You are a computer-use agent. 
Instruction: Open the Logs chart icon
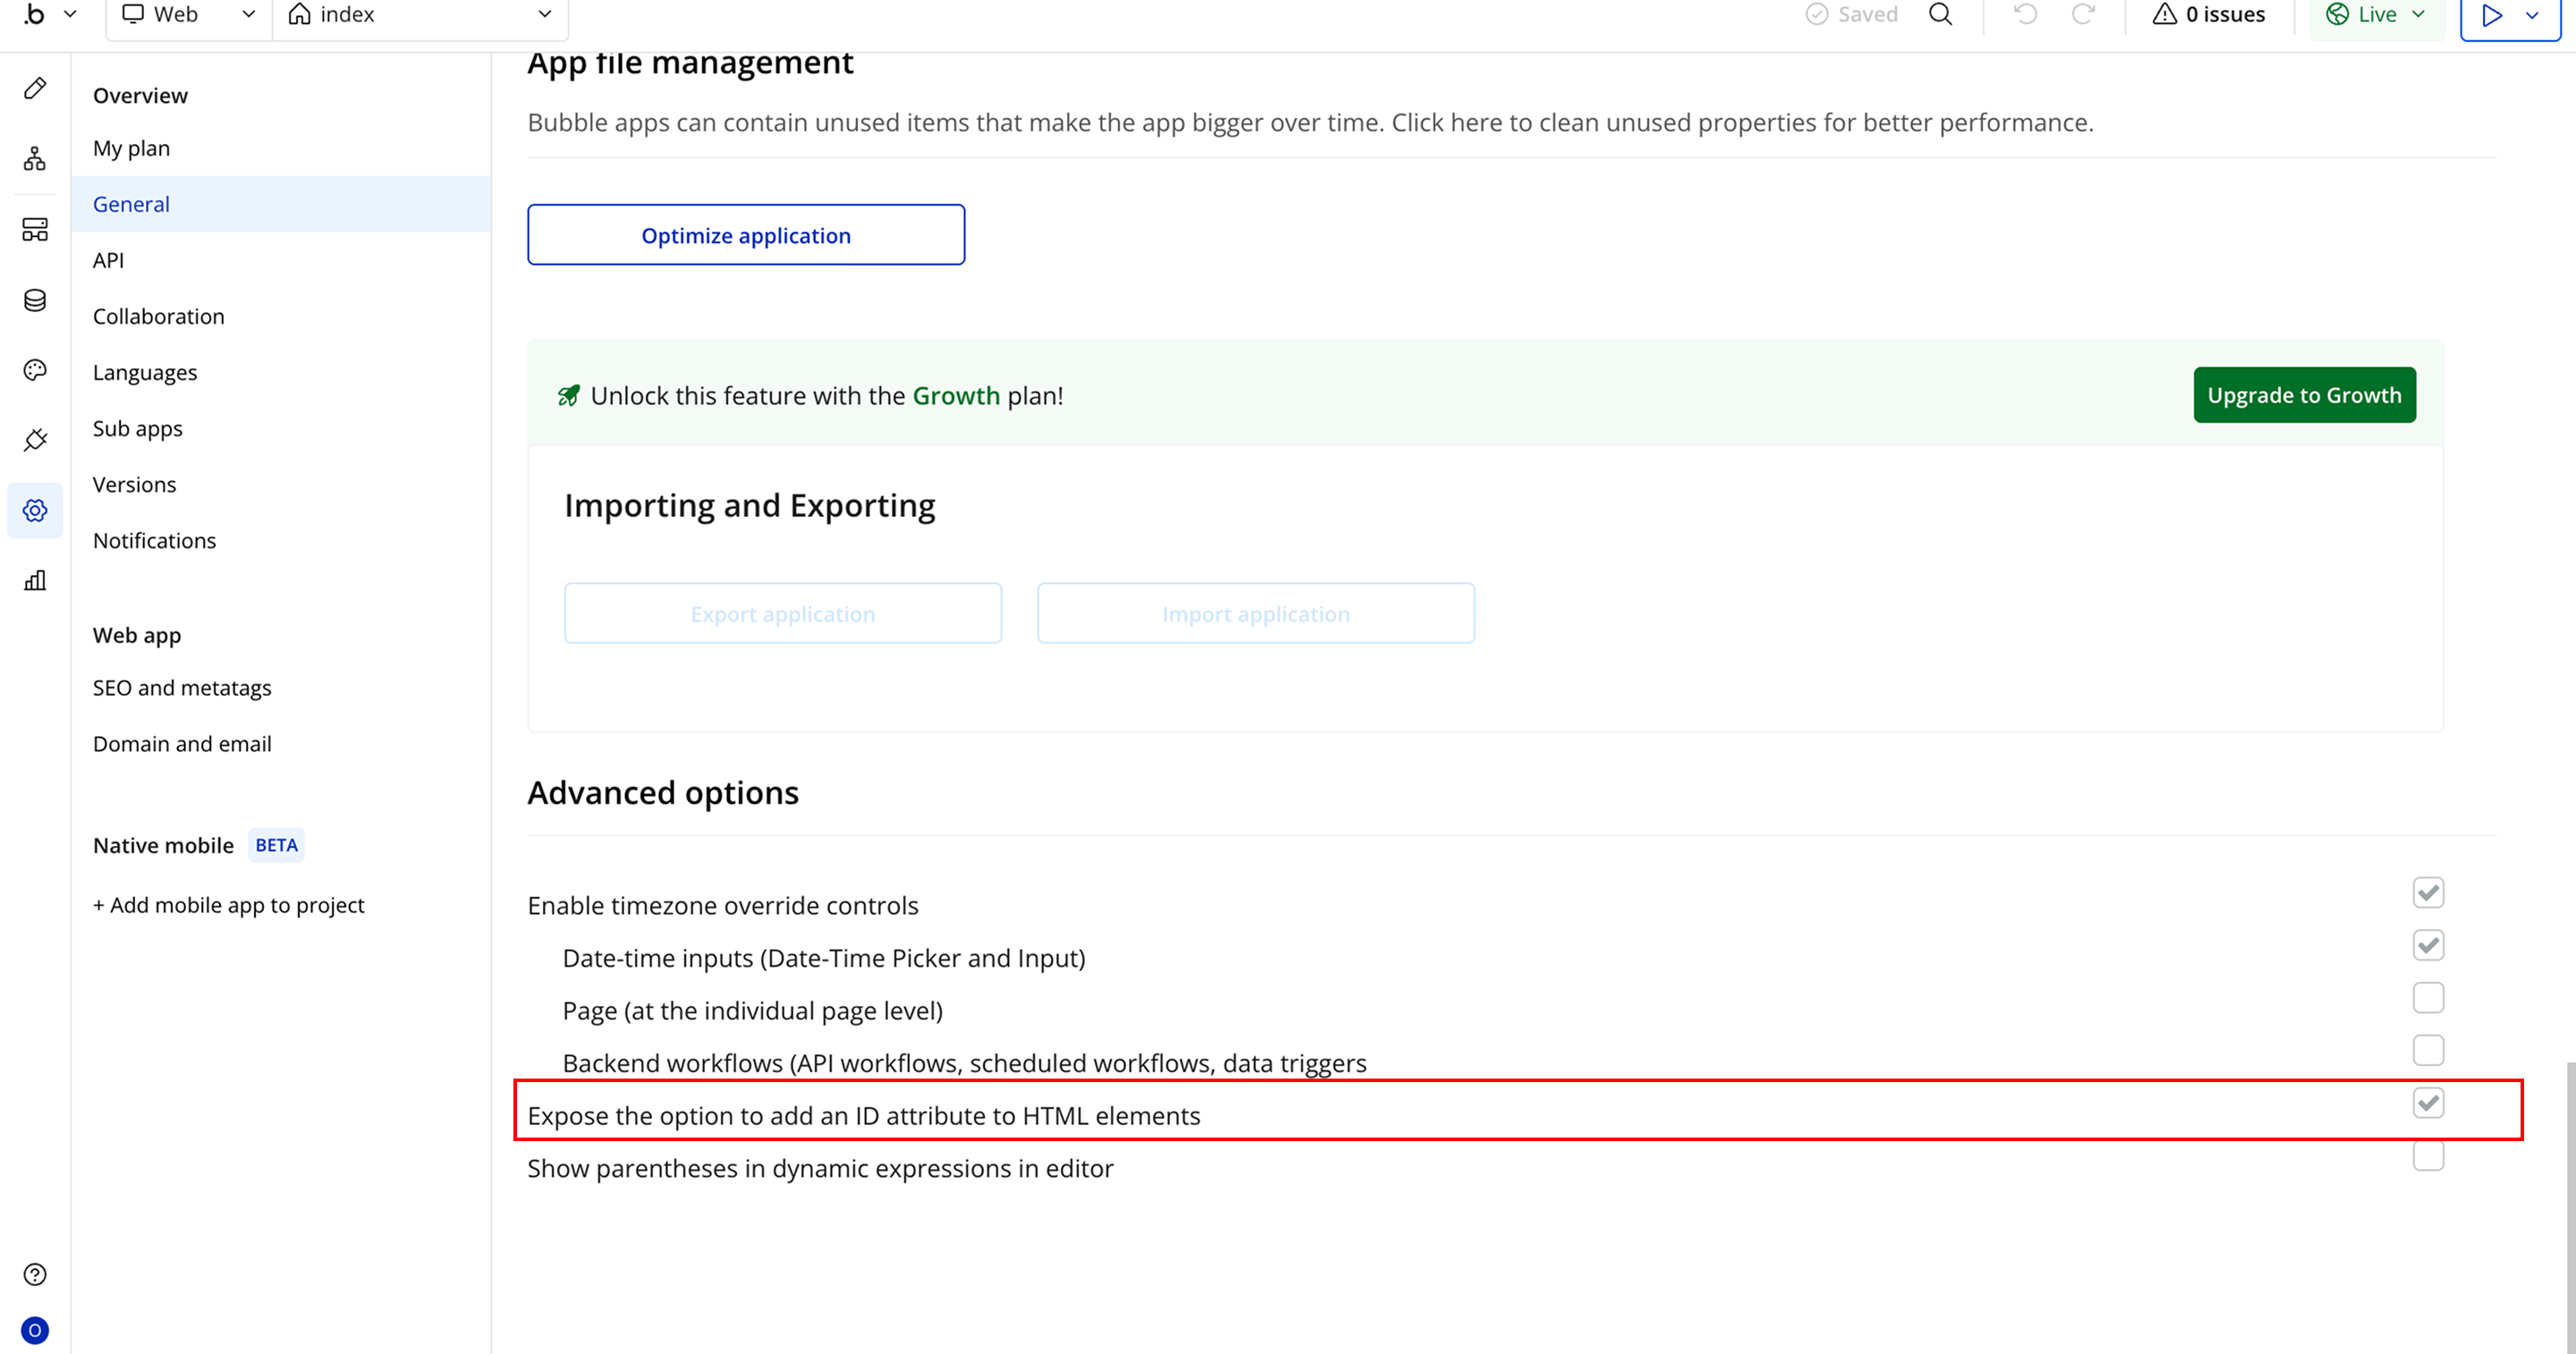[35, 580]
